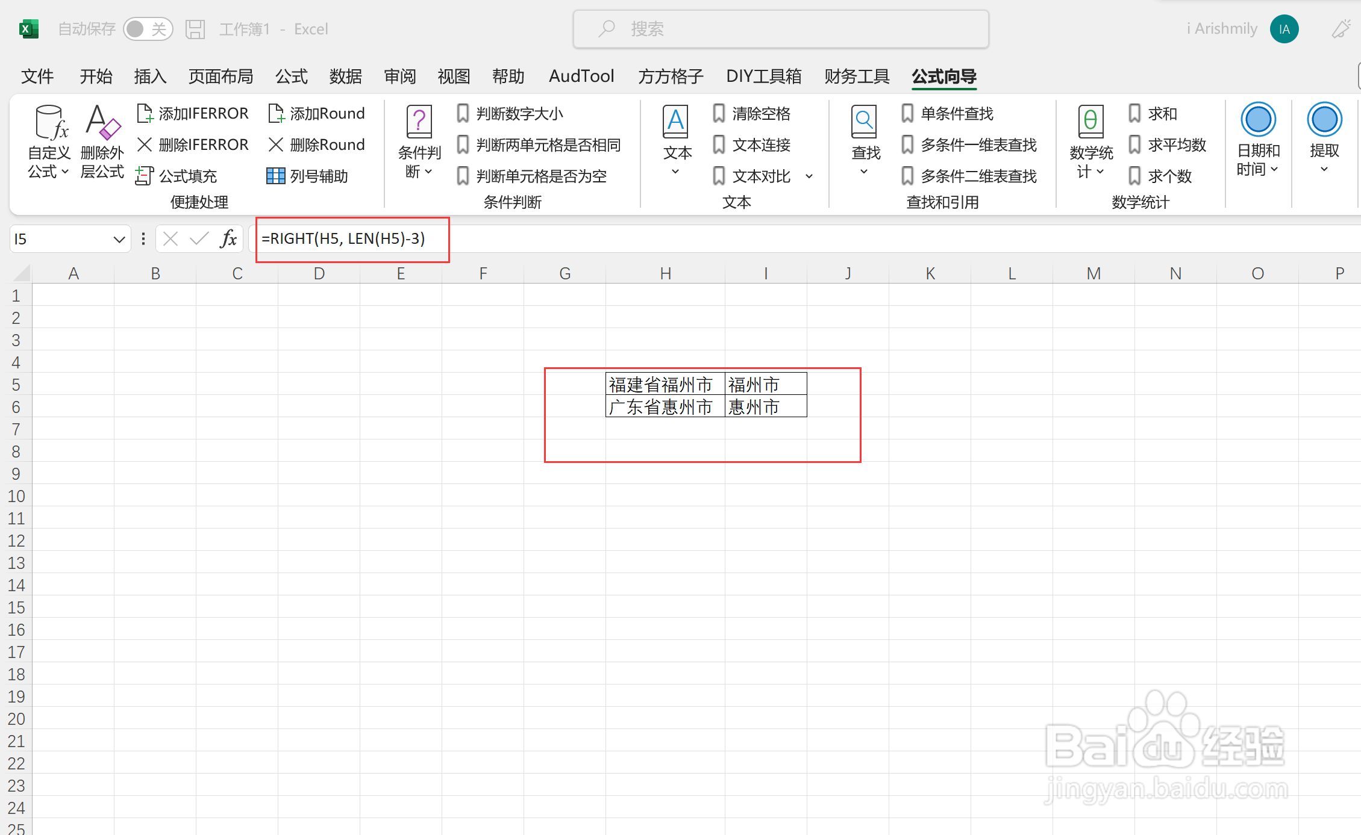Switch to the 公式 tab

point(292,76)
